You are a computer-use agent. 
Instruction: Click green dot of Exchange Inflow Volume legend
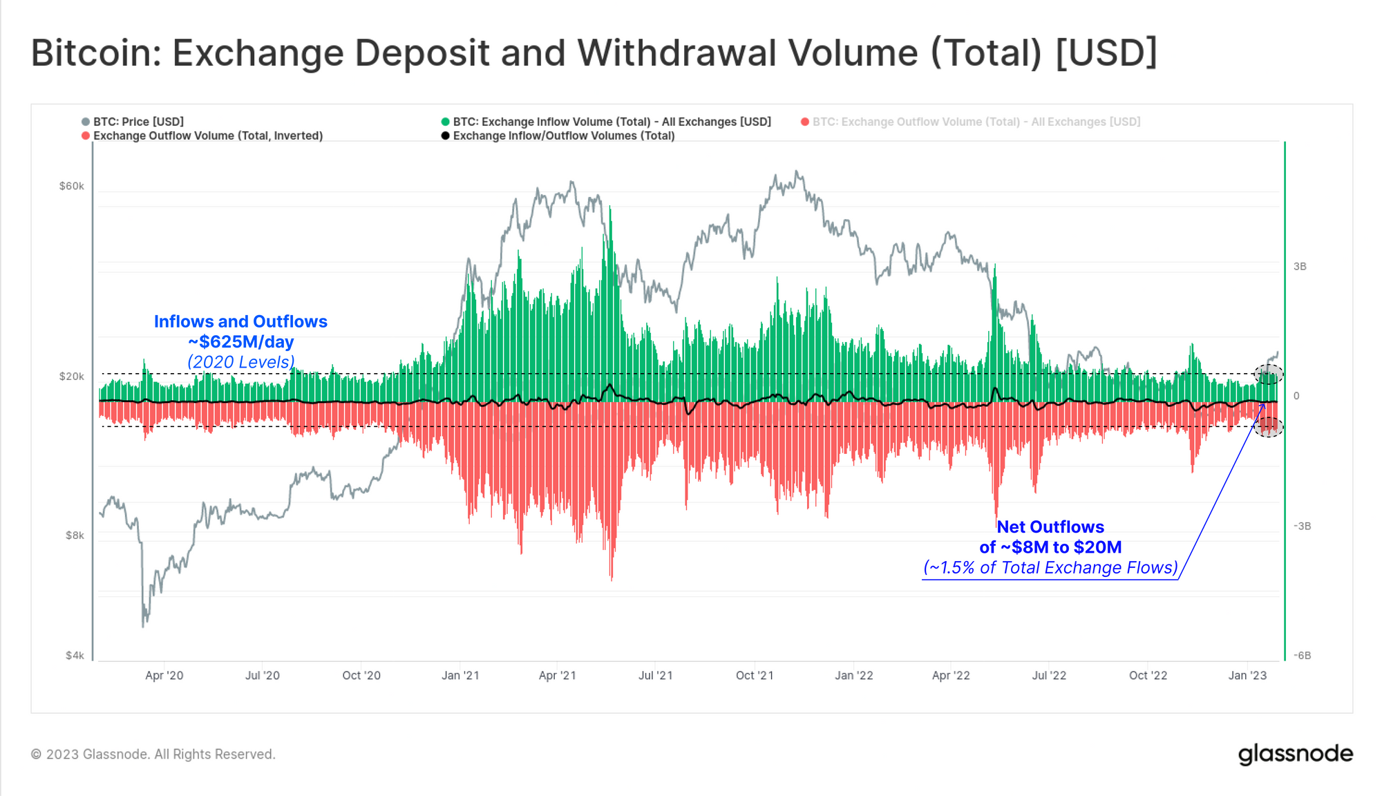[x=446, y=122]
